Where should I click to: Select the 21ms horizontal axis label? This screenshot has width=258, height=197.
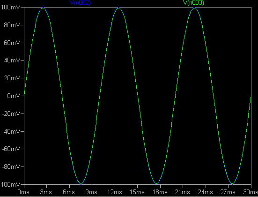tap(183, 192)
